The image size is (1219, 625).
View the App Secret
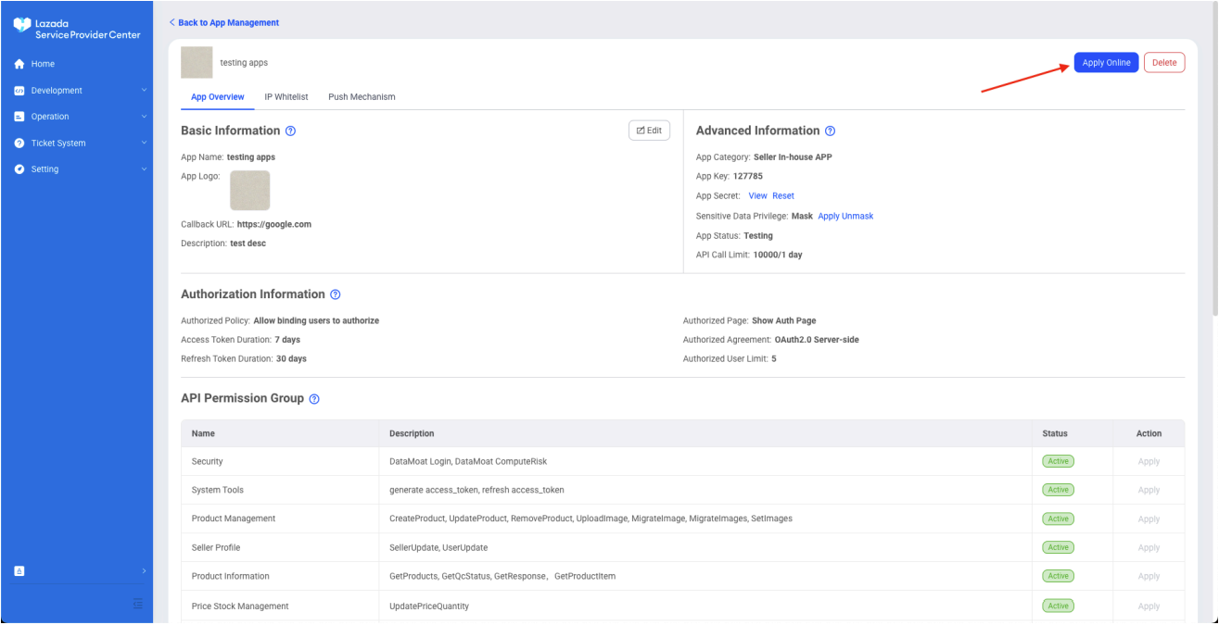coord(757,196)
